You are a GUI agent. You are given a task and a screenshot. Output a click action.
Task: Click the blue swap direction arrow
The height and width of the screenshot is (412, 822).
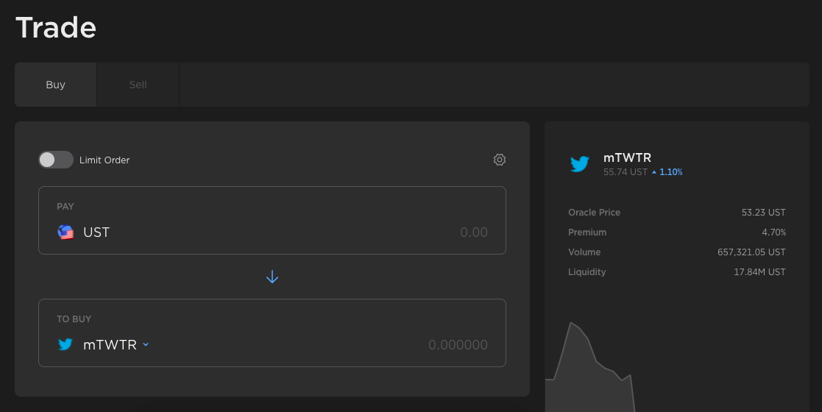272,277
